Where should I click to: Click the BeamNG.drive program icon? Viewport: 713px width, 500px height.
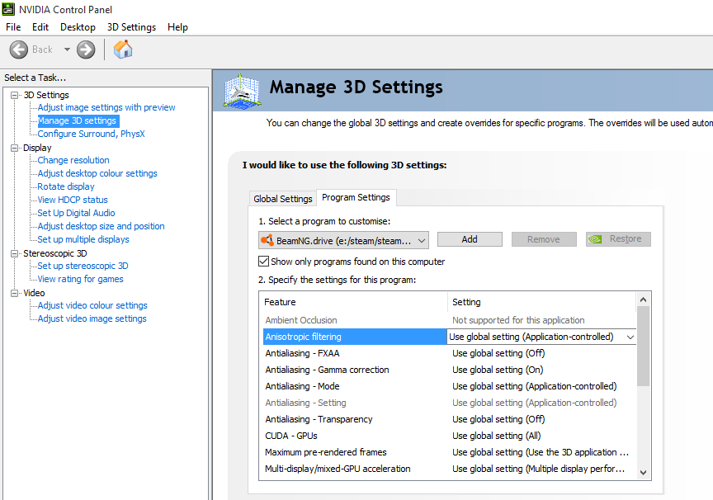(267, 240)
